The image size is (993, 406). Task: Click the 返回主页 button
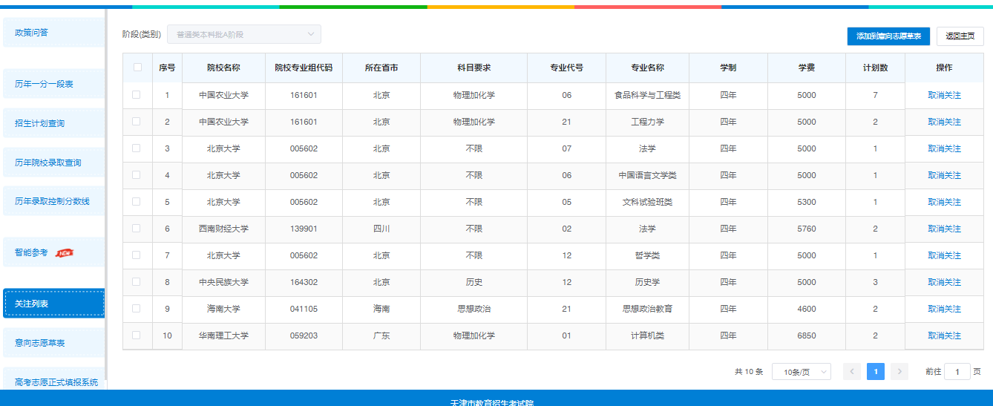click(x=960, y=36)
